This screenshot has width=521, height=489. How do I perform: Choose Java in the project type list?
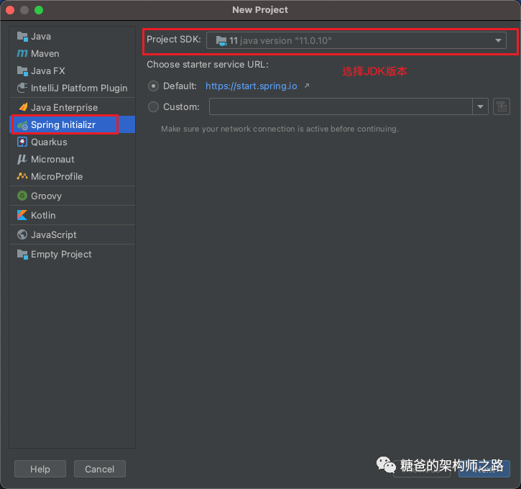pyautogui.click(x=72, y=36)
